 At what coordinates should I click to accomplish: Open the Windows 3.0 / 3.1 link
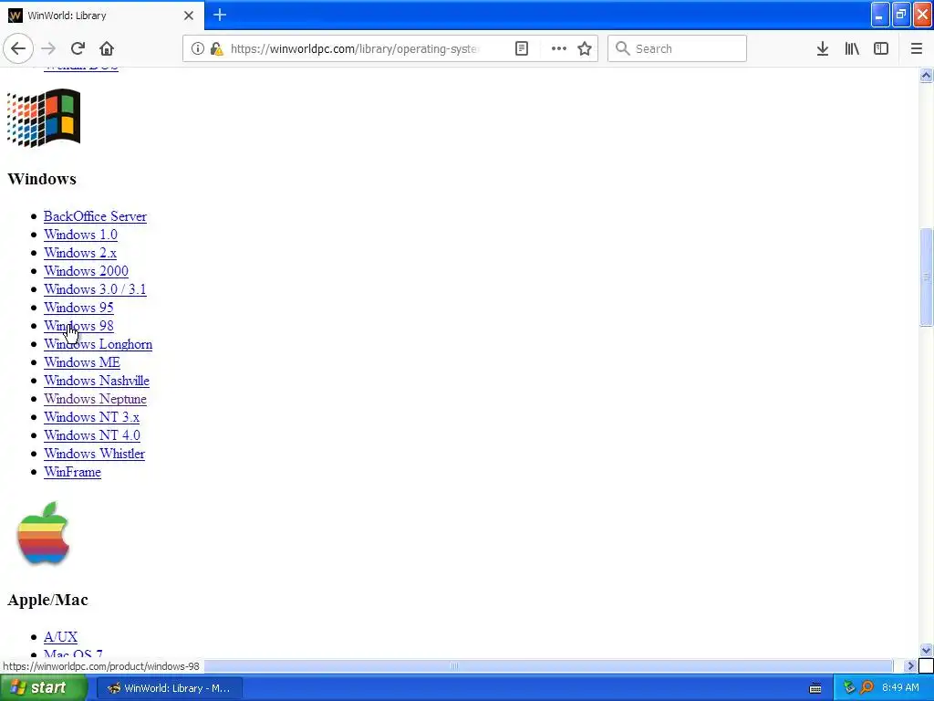coord(95,289)
